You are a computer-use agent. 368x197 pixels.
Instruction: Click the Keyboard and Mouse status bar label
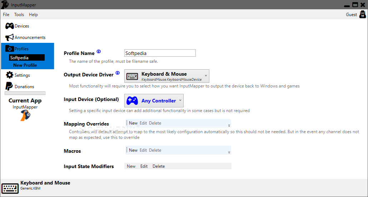pos(45,183)
